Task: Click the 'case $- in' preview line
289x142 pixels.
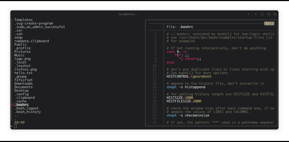Action: pos(177,52)
